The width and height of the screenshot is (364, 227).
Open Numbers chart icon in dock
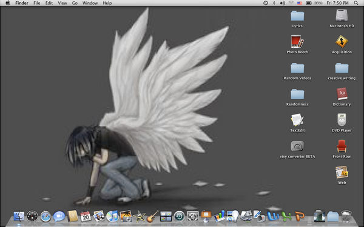click(x=220, y=216)
